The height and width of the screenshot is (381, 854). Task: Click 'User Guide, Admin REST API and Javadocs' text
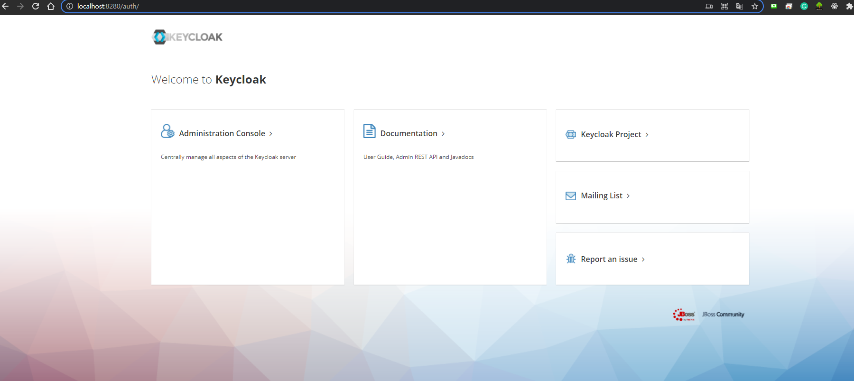(418, 157)
